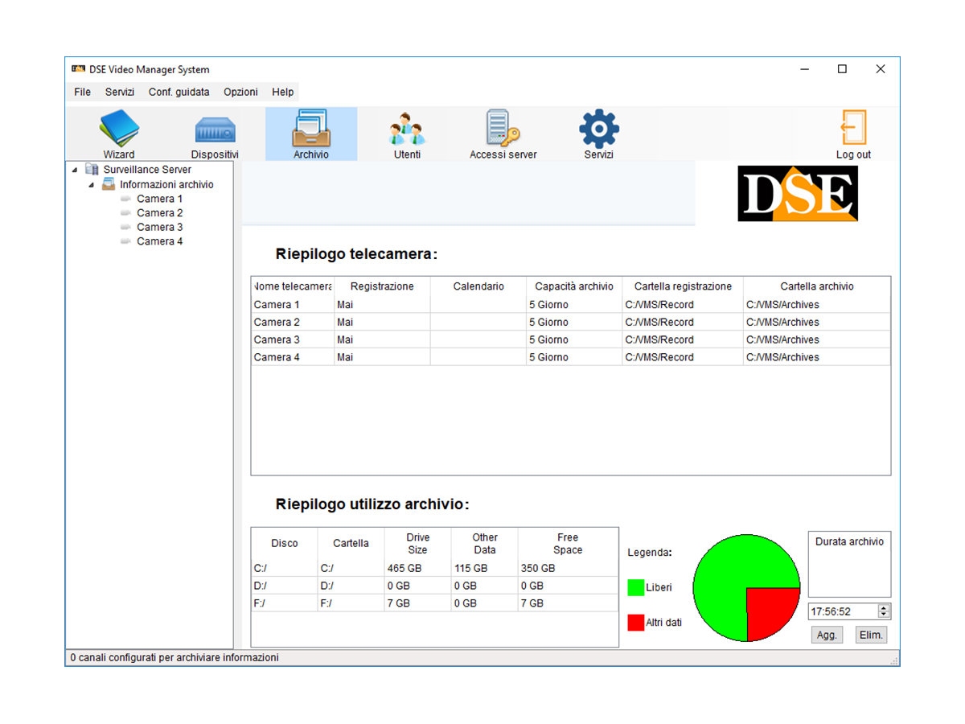The height and width of the screenshot is (724, 965).
Task: Click the Agg. button
Action: click(827, 635)
